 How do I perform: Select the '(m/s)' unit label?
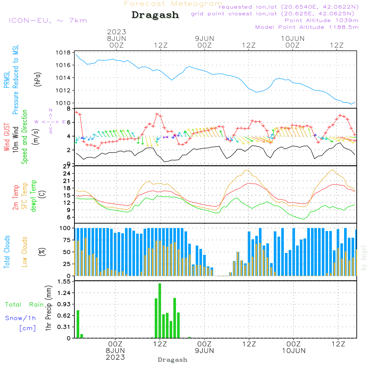click(x=36, y=137)
